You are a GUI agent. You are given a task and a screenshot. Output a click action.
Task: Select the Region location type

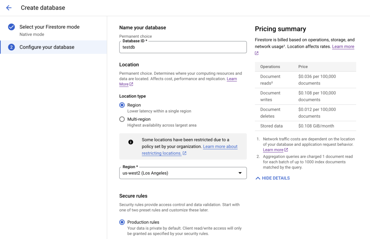[122, 105]
